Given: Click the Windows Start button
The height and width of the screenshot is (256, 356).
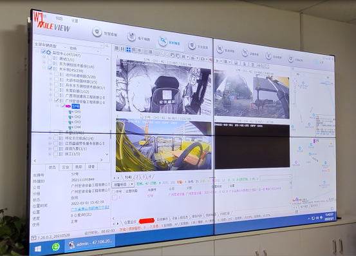Looking at the screenshot, I should pyautogui.click(x=38, y=249).
